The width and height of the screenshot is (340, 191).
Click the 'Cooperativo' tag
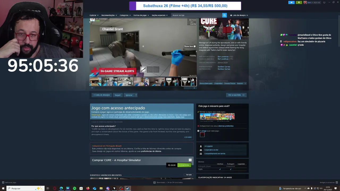click(x=218, y=84)
